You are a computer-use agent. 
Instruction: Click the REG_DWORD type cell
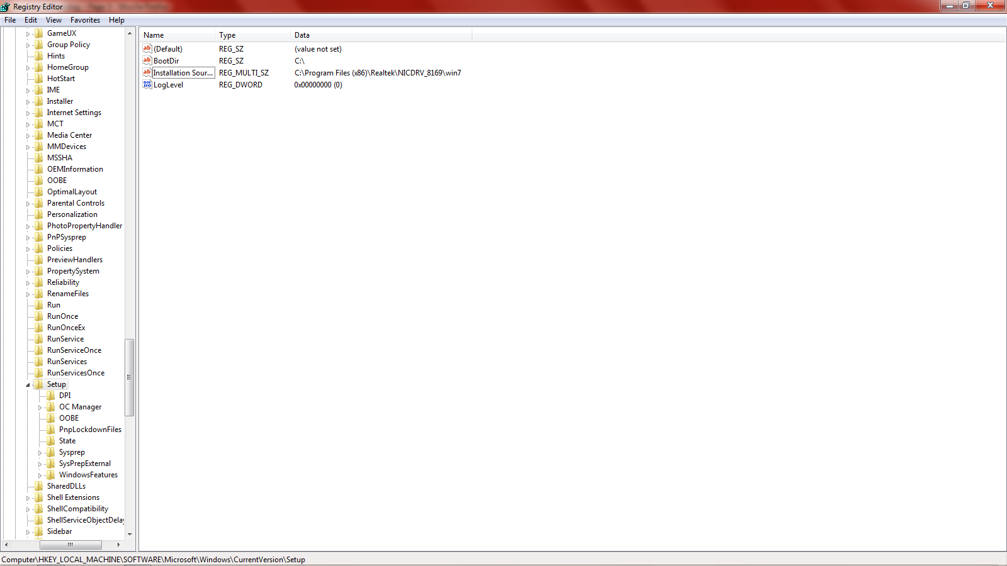click(x=240, y=85)
